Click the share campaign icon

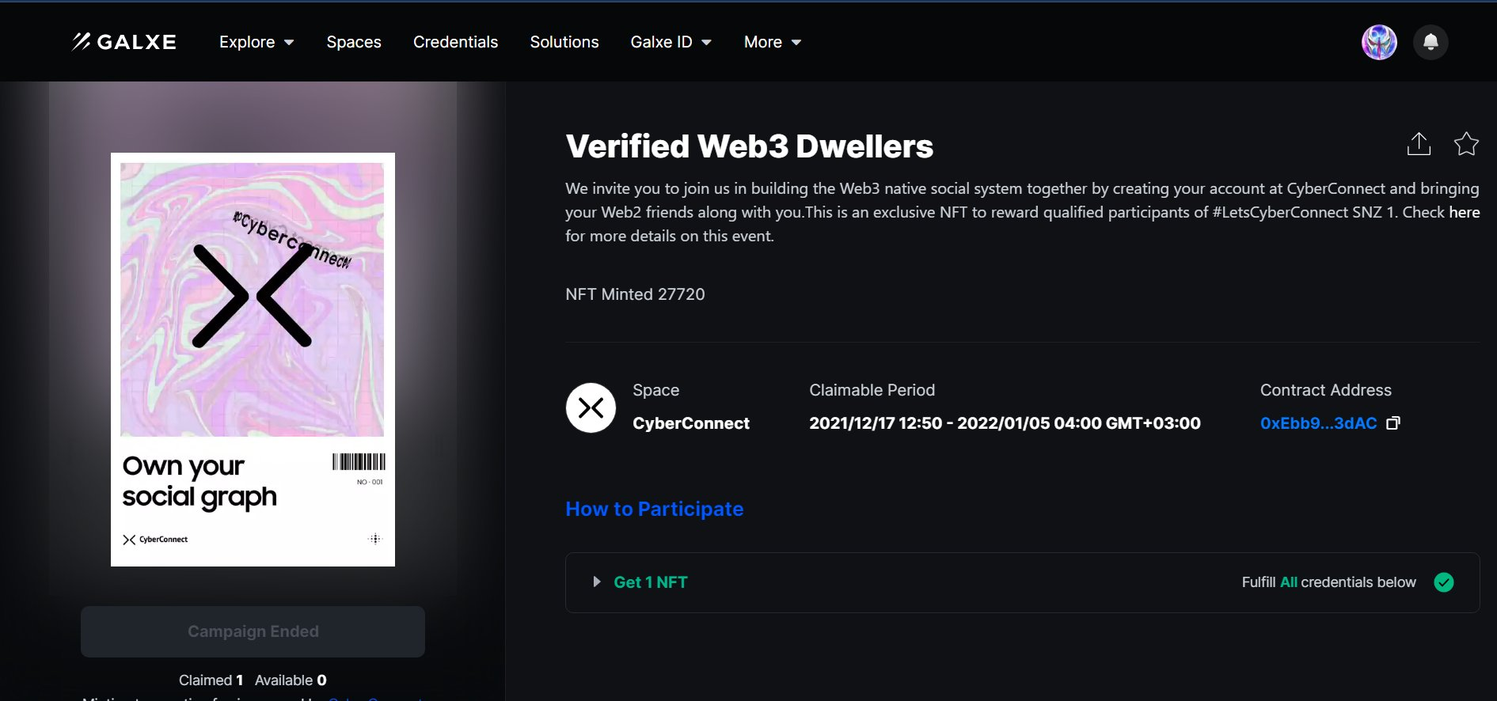[1419, 144]
